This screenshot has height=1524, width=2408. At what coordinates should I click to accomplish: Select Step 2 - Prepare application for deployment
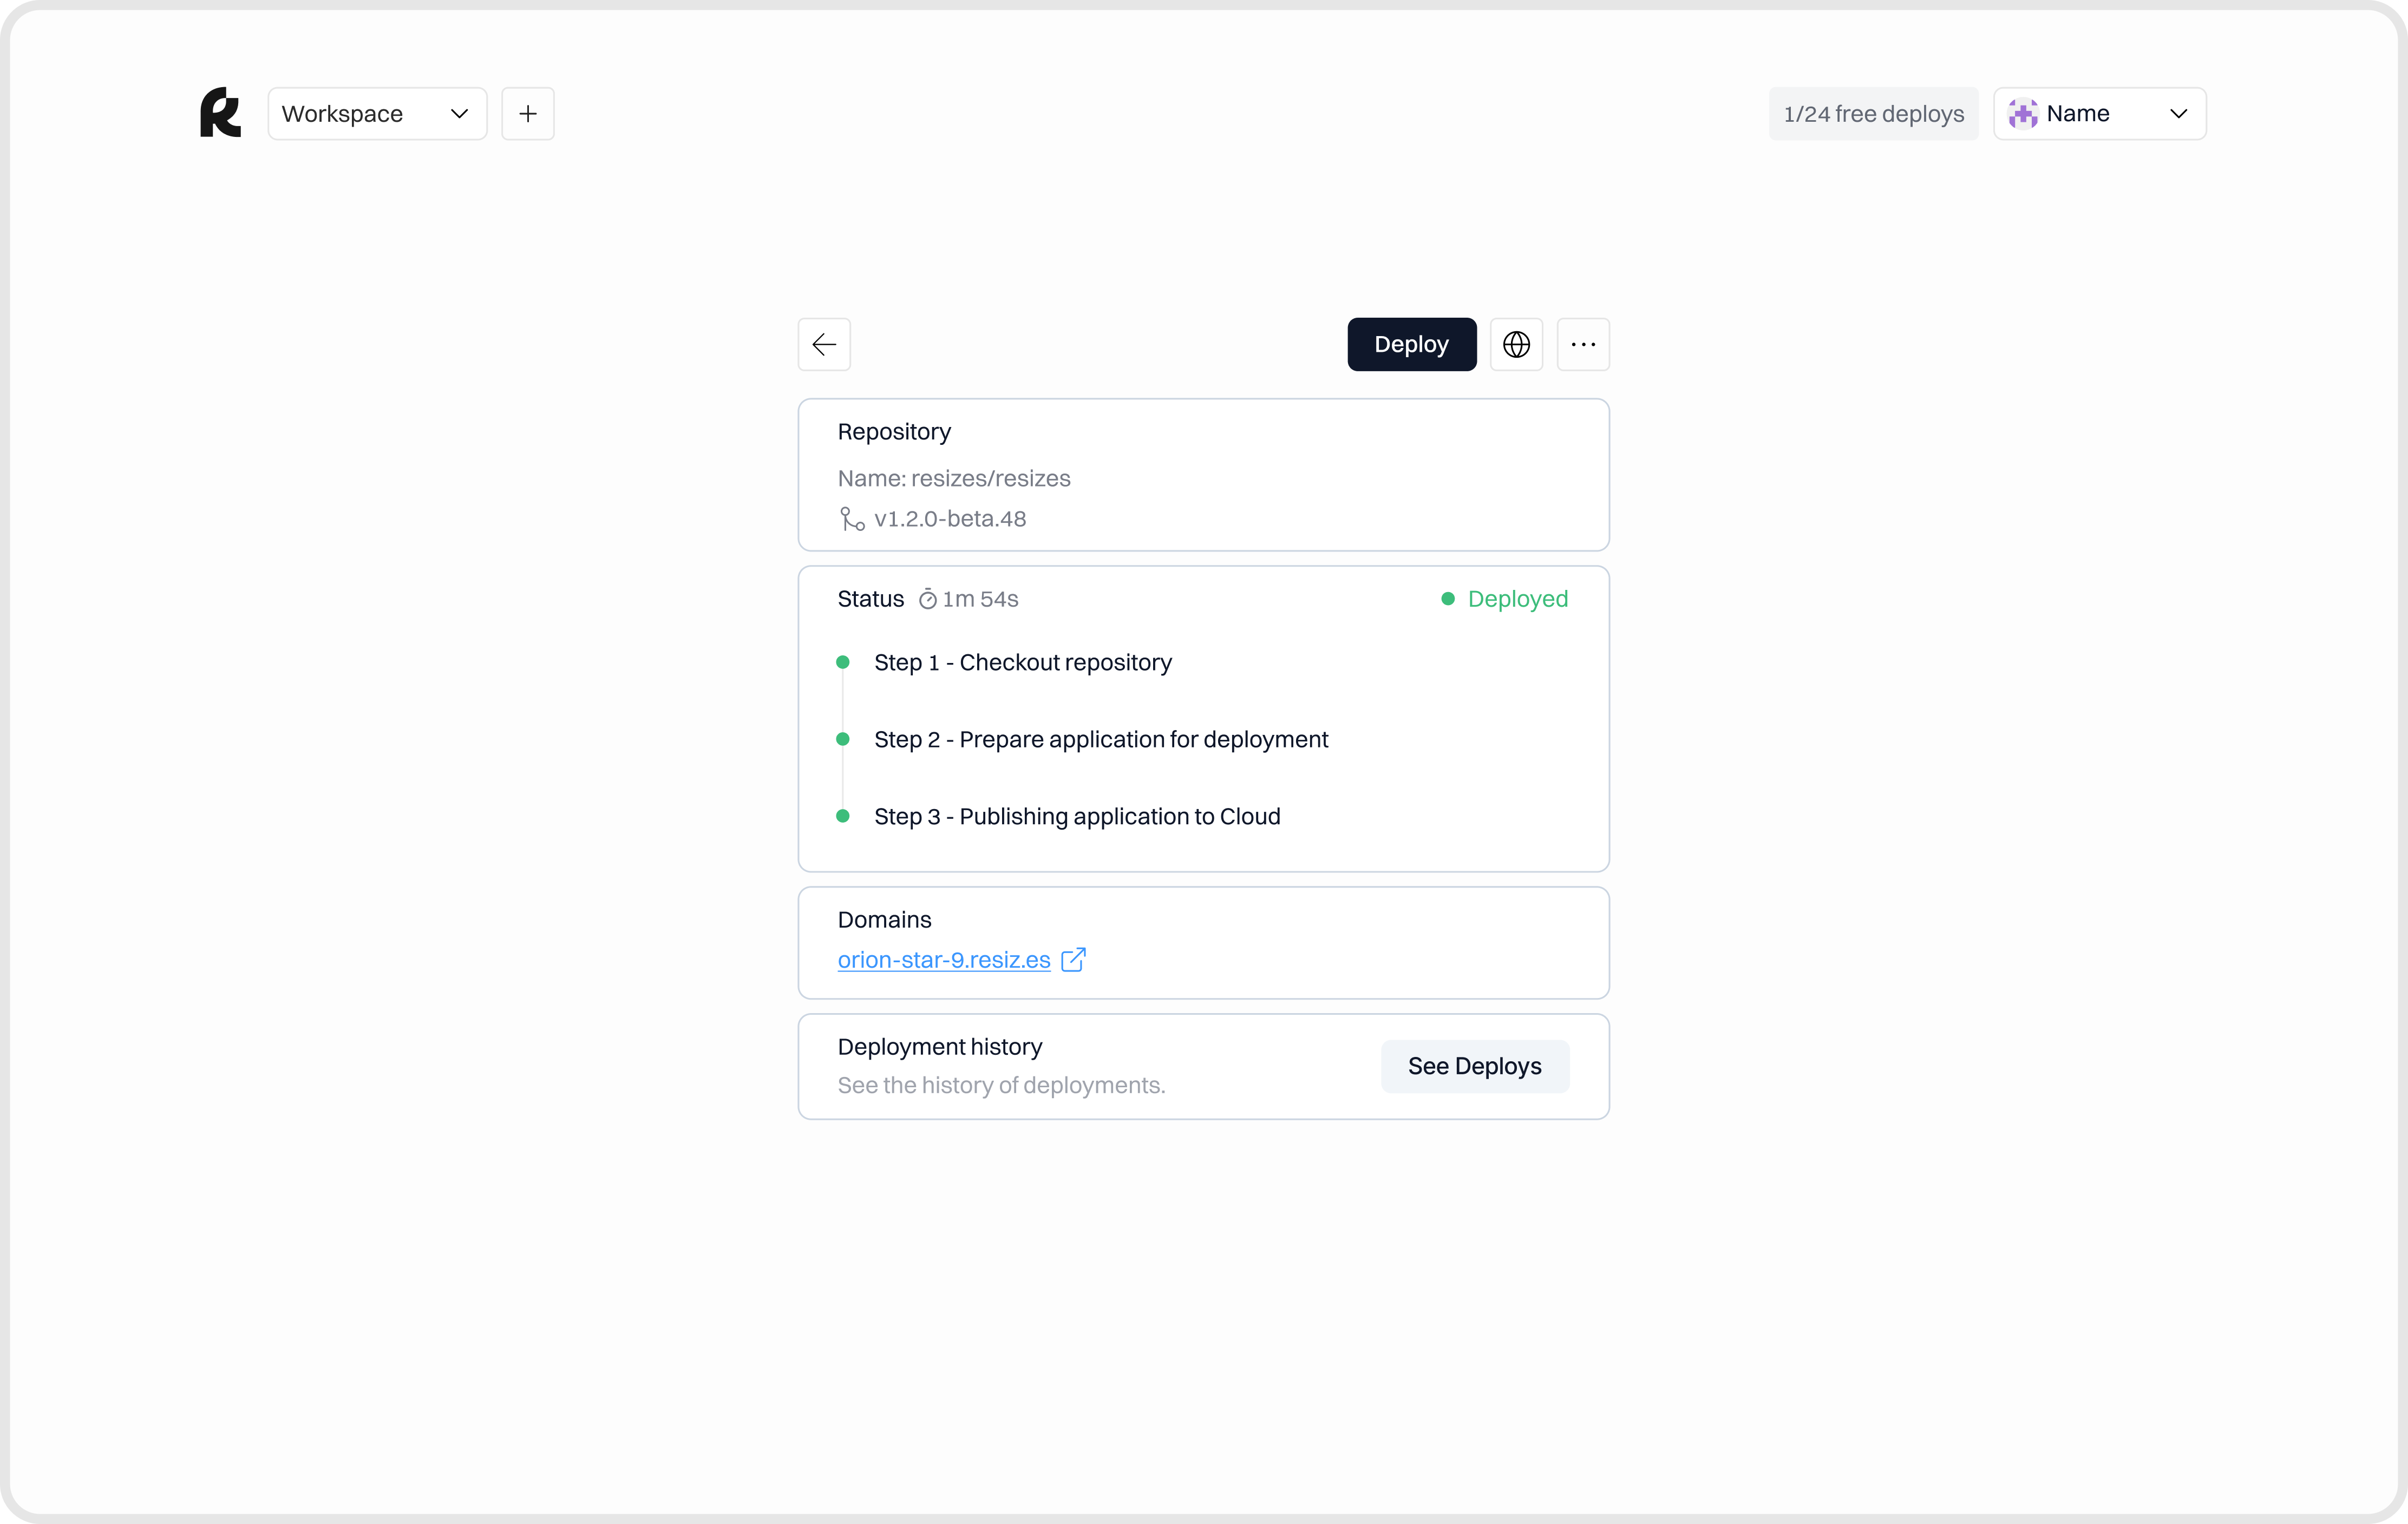(x=1100, y=740)
